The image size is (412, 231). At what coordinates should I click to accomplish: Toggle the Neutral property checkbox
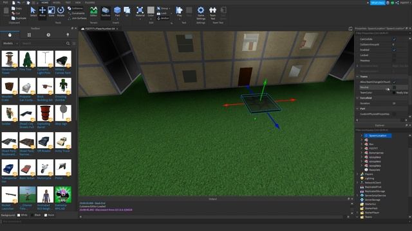[394, 87]
